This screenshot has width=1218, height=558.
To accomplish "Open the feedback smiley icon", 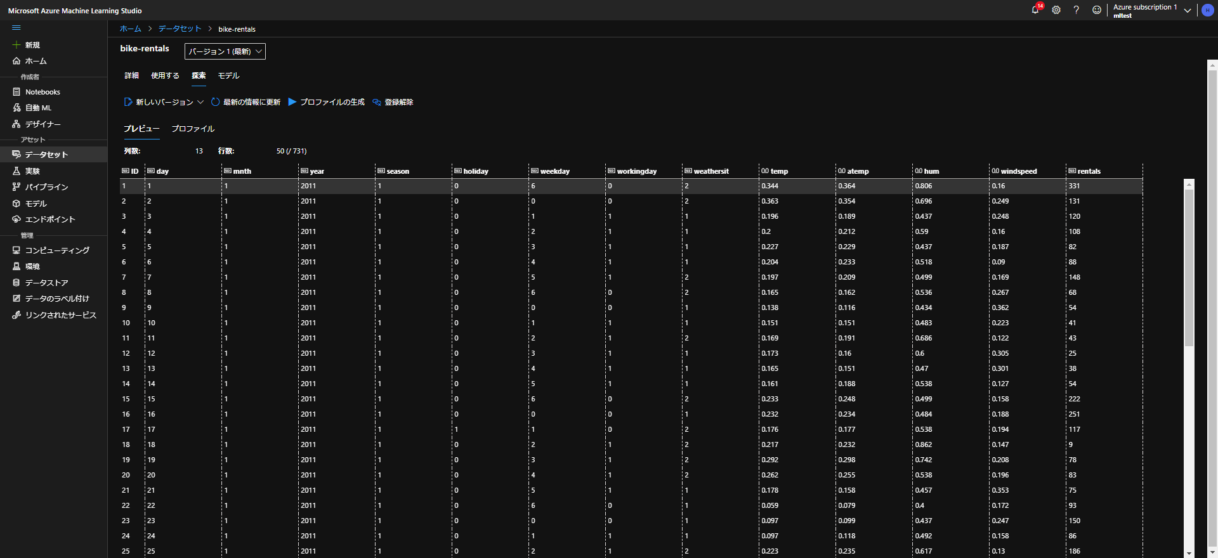I will click(x=1096, y=10).
